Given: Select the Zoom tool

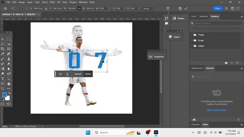Looking at the screenshot, I should click(3, 89).
